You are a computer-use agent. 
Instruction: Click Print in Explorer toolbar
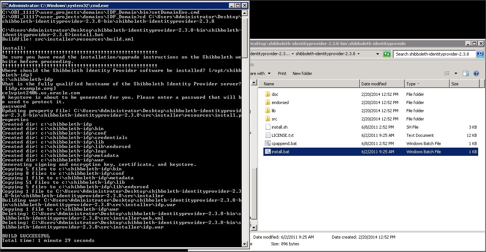[282, 73]
